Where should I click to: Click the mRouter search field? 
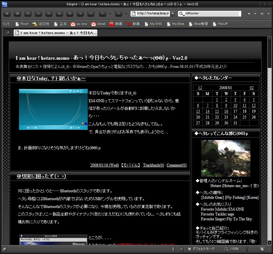(x=213, y=13)
